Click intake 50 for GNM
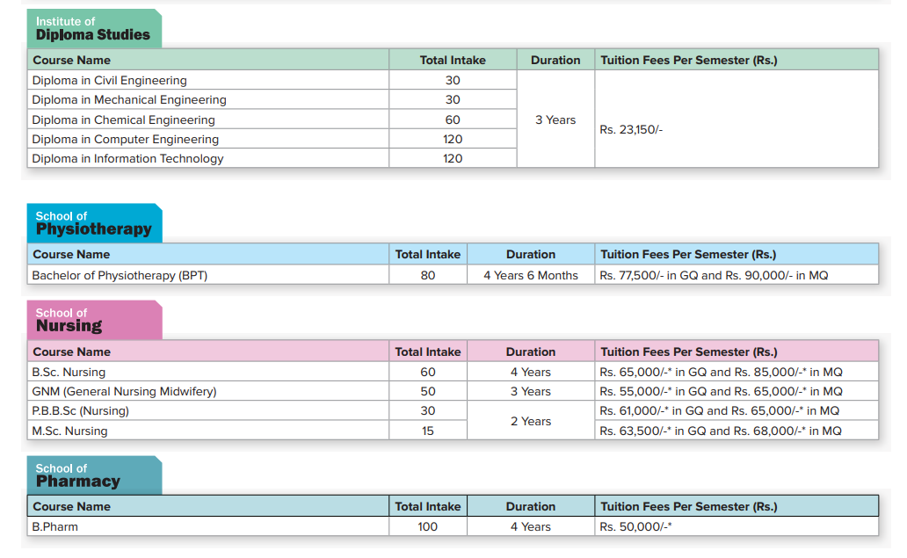 [x=428, y=391]
